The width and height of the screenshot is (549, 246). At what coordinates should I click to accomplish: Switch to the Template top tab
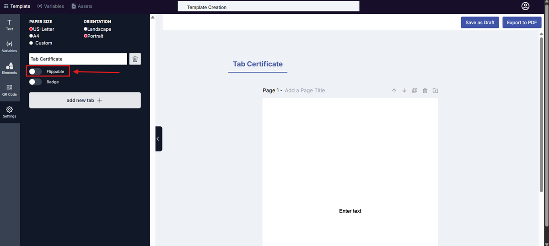pyautogui.click(x=17, y=6)
